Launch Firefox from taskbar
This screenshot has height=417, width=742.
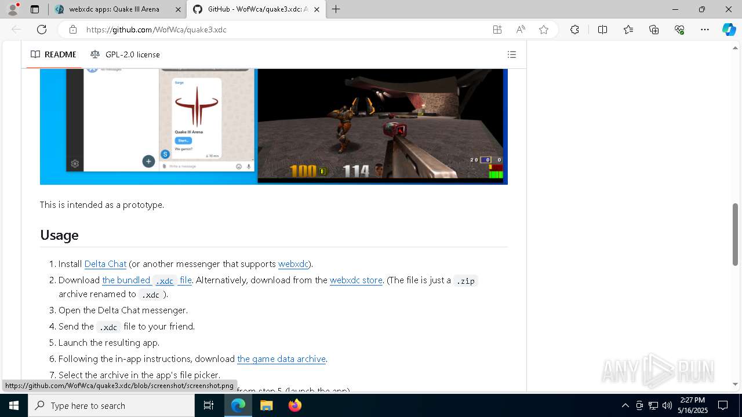(294, 405)
